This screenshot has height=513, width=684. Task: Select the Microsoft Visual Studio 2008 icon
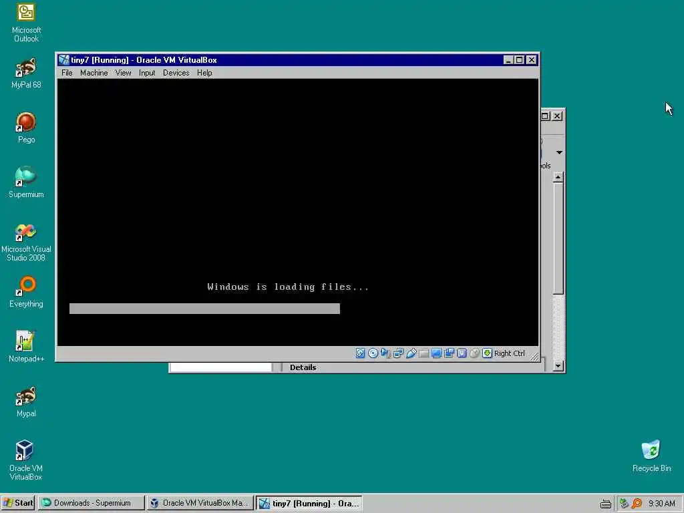pos(26,242)
